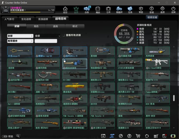Open the second dark 全部 dropdown
The height and width of the screenshot is (139, 179).
click(48, 36)
